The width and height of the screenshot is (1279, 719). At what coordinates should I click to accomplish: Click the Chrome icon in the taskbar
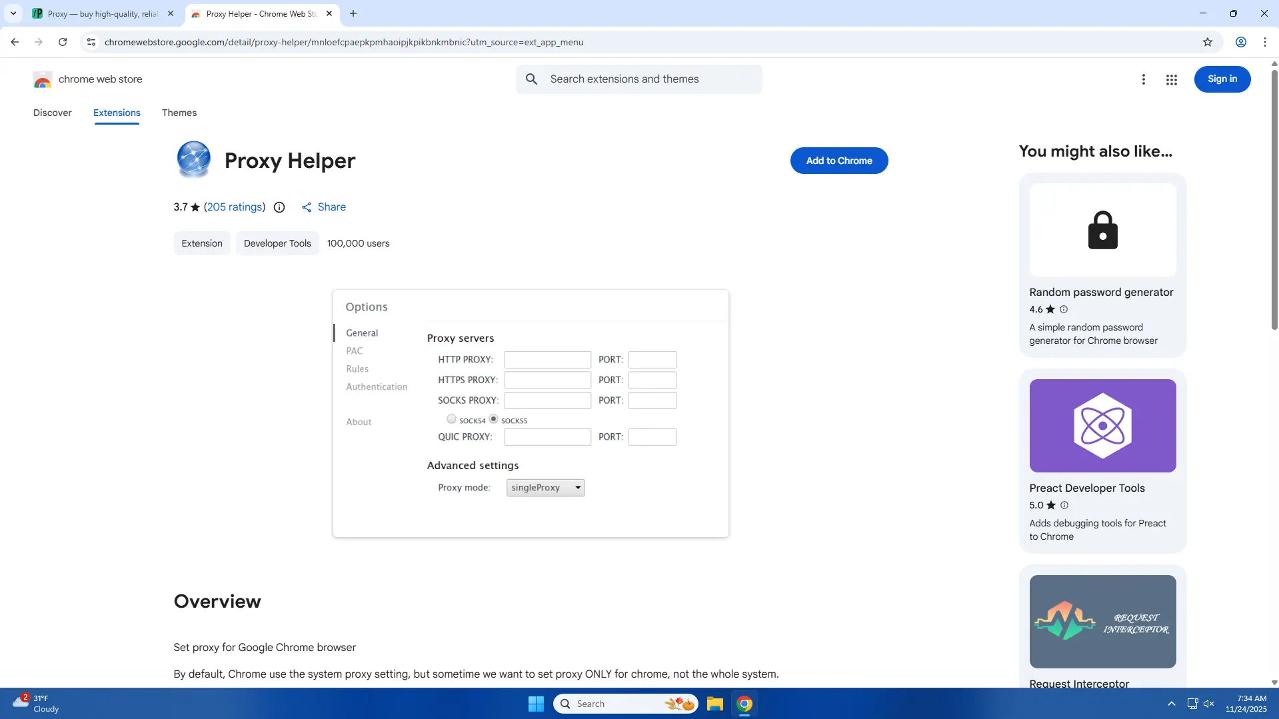744,704
